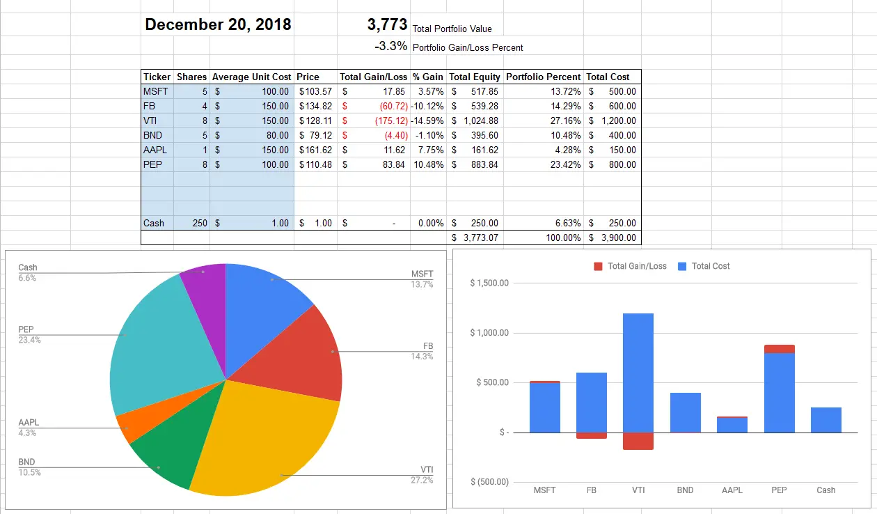The image size is (877, 514).
Task: Click the 'Cash 6.6%' pie chart label
Action: point(28,272)
